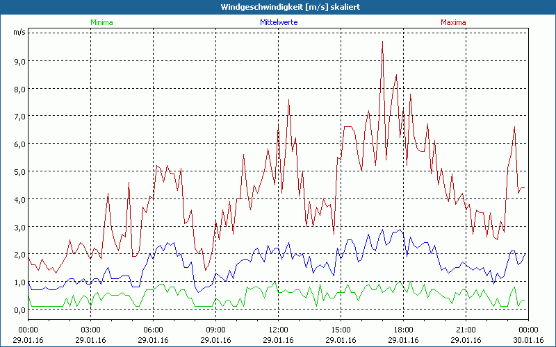Select the 06:00 time marker
The width and height of the screenshot is (556, 347).
154,329
